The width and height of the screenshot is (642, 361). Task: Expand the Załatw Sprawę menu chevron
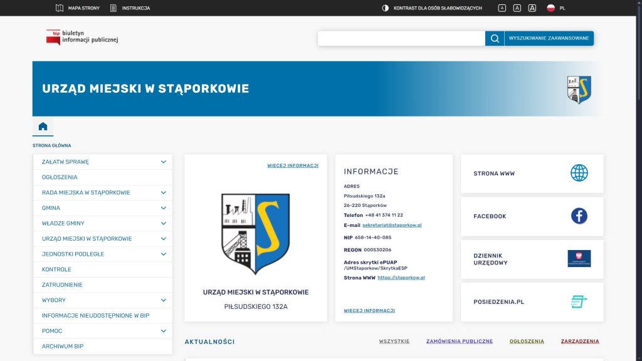click(163, 162)
